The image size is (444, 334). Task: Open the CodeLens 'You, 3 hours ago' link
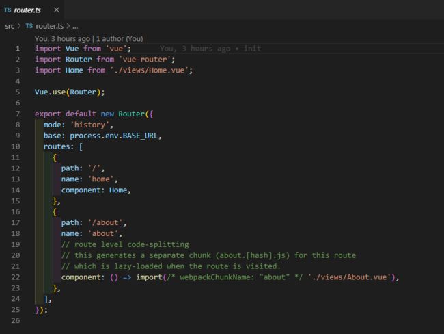[x=62, y=38]
